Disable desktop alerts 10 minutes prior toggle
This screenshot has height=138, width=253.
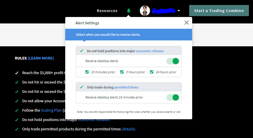173,98
